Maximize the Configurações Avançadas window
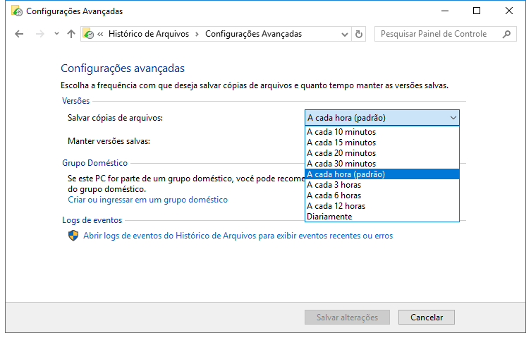 point(477,11)
